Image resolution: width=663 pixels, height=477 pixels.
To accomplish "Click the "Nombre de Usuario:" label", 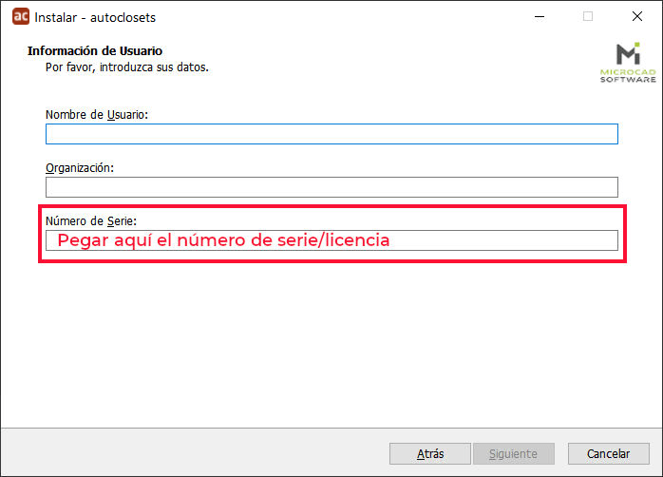I will pyautogui.click(x=97, y=115).
